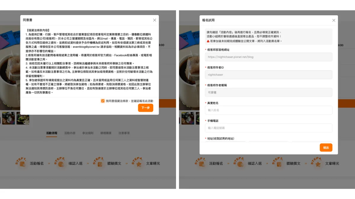Click the 地址(收取試用的地址) label

click(x=221, y=139)
